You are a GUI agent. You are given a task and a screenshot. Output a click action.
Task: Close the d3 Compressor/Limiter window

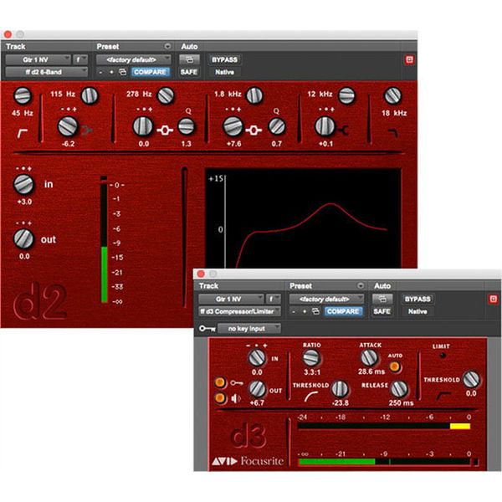click(201, 274)
